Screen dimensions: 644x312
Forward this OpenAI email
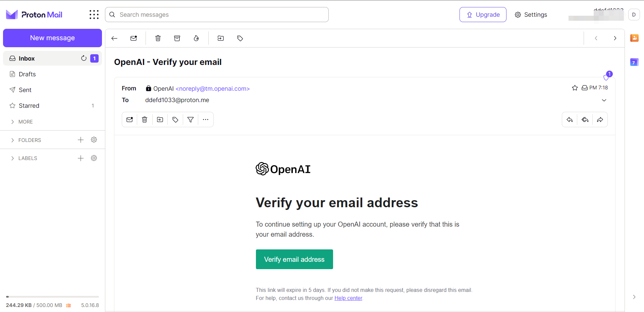pos(600,120)
